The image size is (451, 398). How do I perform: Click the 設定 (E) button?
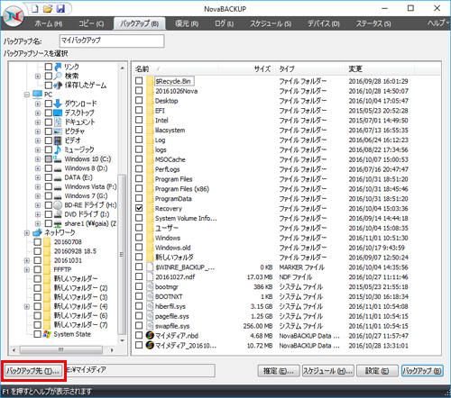click(377, 371)
